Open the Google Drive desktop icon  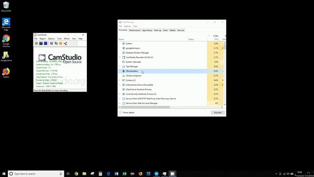pyautogui.click(x=6, y=57)
